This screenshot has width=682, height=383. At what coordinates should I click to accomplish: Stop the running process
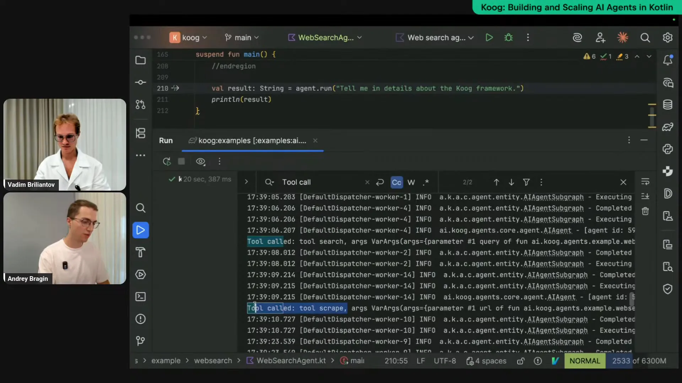click(x=182, y=162)
